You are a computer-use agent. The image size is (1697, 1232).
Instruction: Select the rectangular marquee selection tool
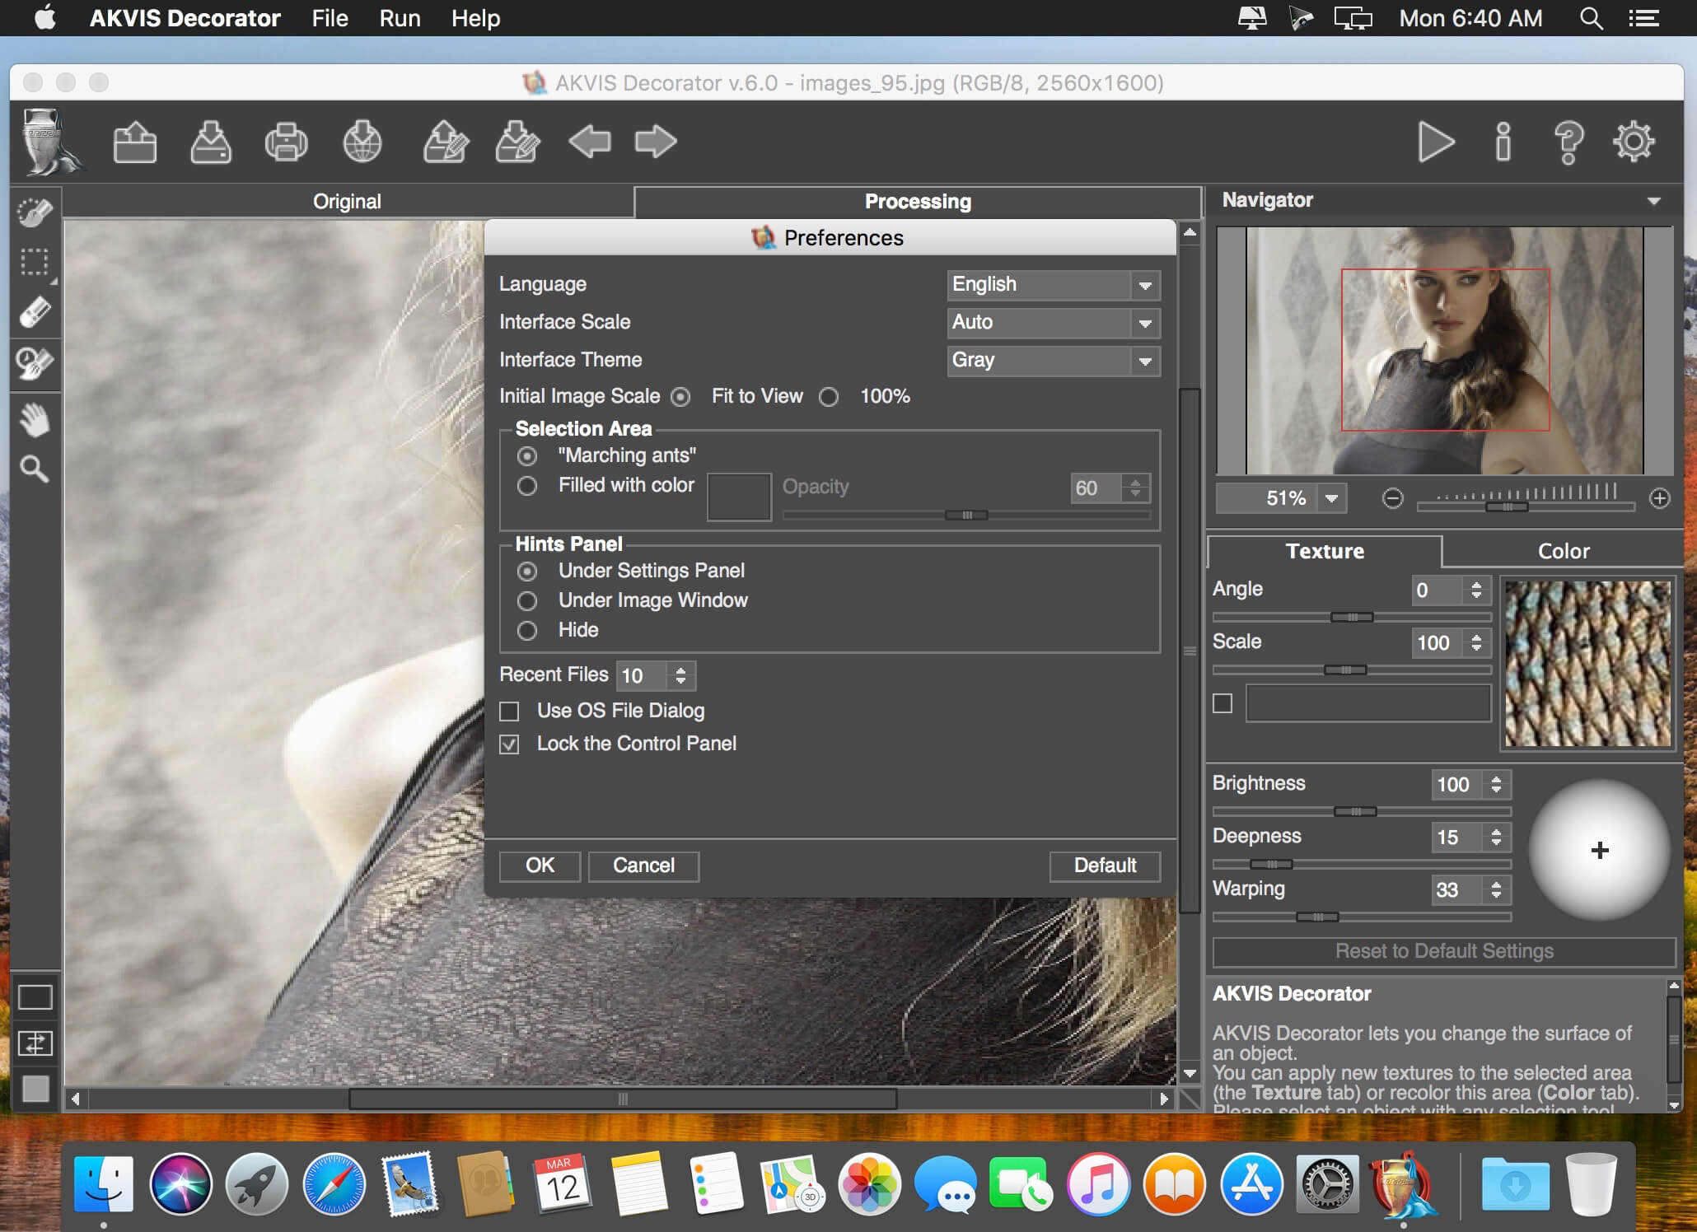(35, 263)
